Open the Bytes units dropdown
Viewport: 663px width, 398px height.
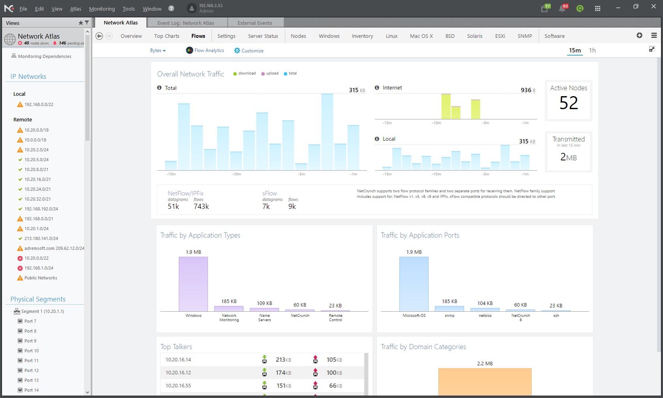click(x=157, y=50)
